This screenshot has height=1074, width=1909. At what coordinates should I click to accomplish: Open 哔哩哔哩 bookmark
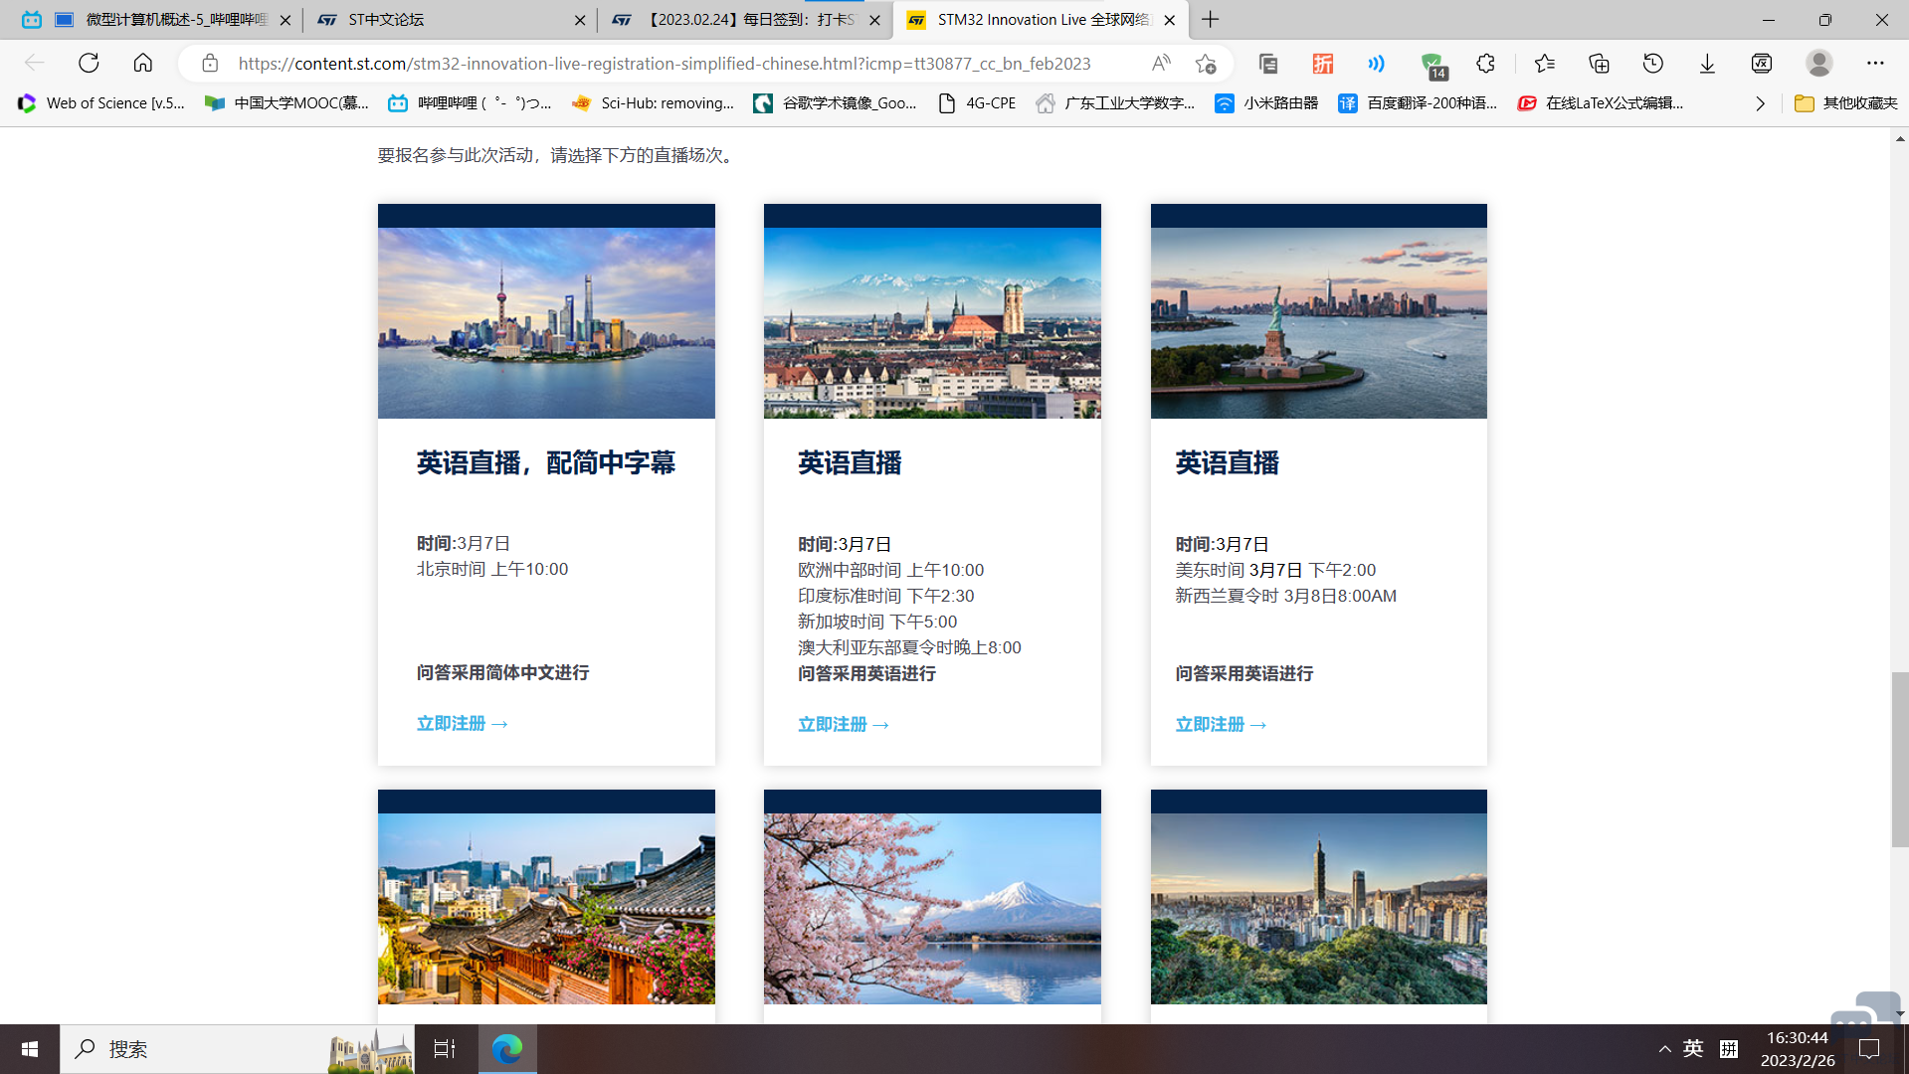[x=470, y=102]
